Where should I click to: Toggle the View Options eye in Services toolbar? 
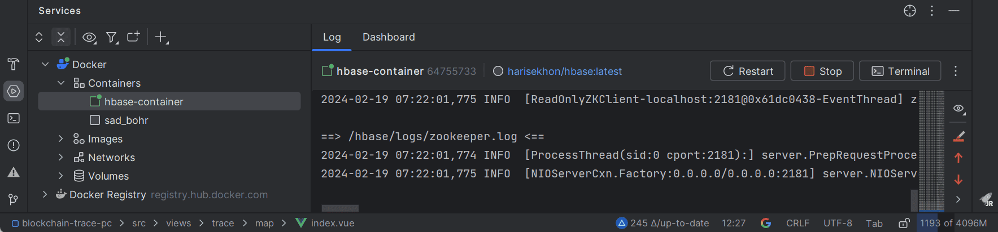89,38
